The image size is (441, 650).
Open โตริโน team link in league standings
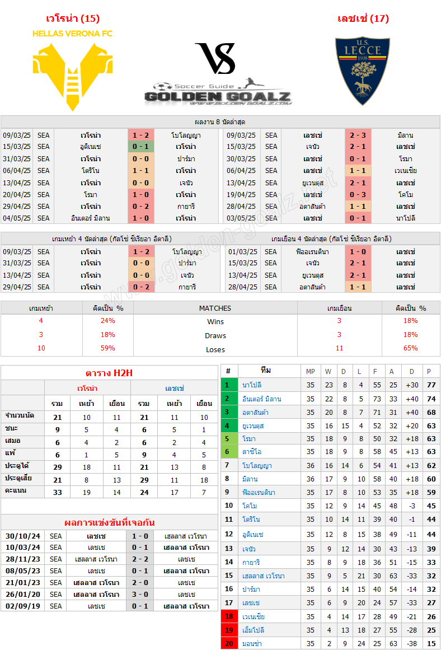pyautogui.click(x=252, y=520)
